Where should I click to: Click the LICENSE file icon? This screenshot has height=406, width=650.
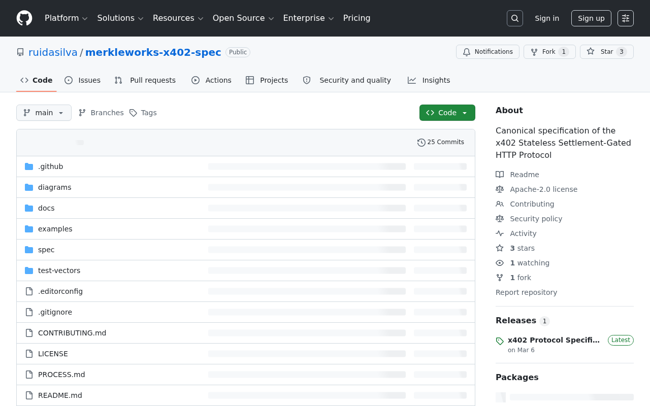pos(29,354)
